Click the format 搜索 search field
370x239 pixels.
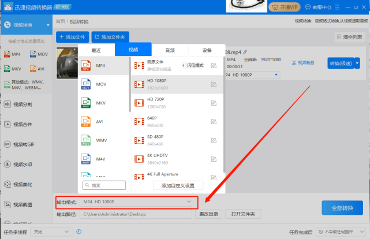coord(104,185)
